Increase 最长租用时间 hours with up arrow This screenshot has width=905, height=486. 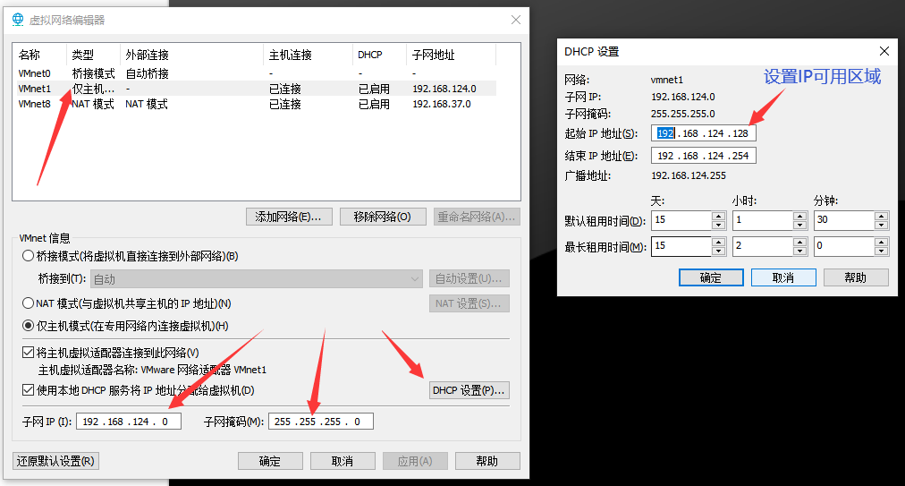(x=800, y=243)
